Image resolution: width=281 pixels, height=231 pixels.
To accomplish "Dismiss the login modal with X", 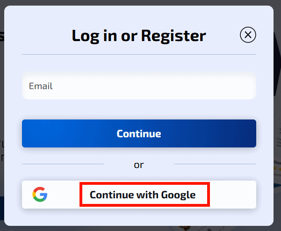I will [248, 35].
